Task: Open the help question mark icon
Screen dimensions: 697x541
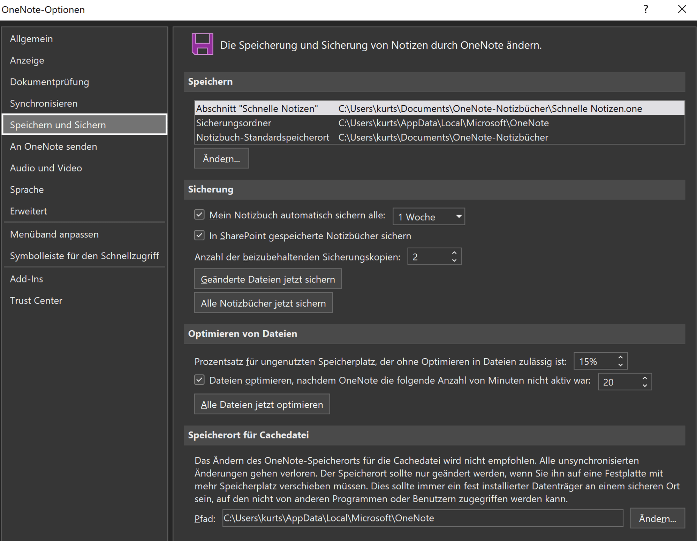Action: point(645,9)
